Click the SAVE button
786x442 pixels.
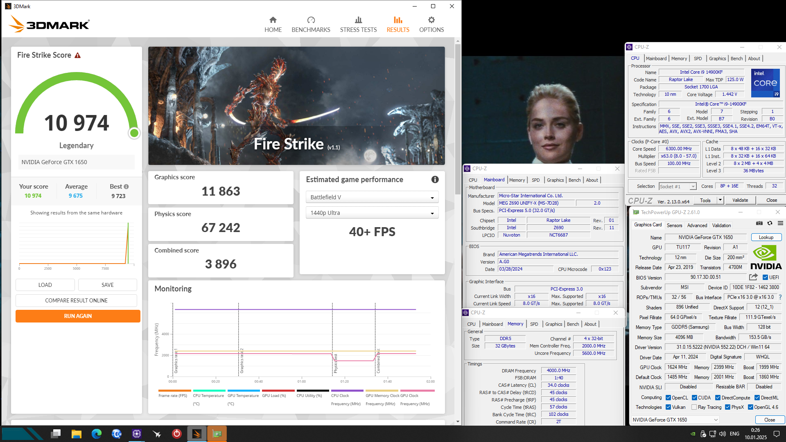(x=108, y=285)
